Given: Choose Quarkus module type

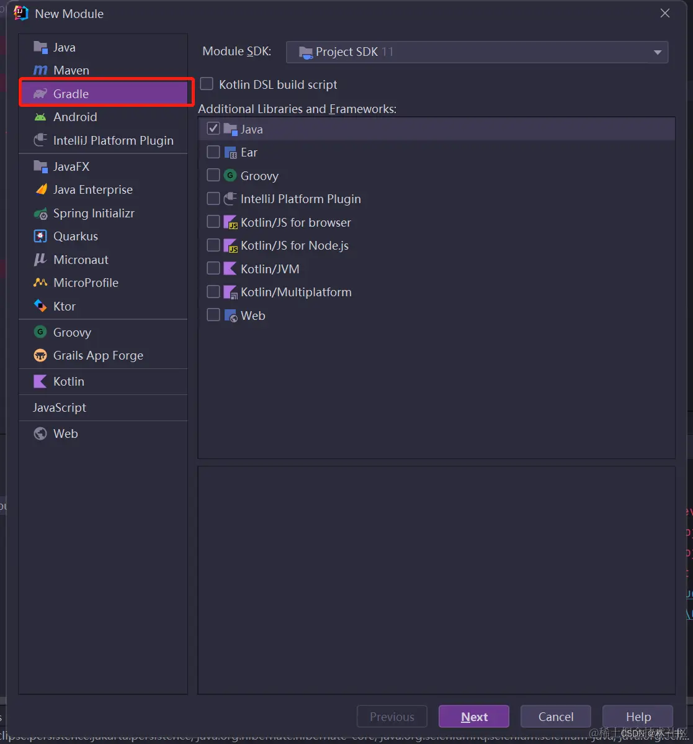Looking at the screenshot, I should click(x=104, y=236).
